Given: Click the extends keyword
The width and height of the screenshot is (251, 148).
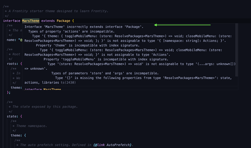Looking at the screenshot, I should click(x=48, y=21).
